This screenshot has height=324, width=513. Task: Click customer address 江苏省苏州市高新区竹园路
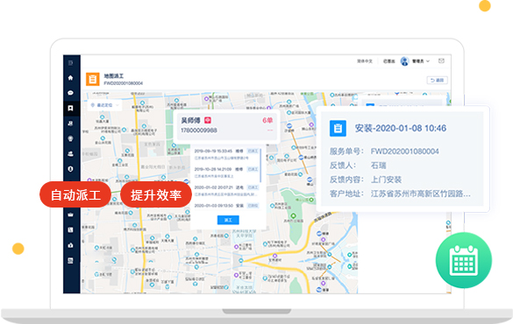[x=420, y=194]
